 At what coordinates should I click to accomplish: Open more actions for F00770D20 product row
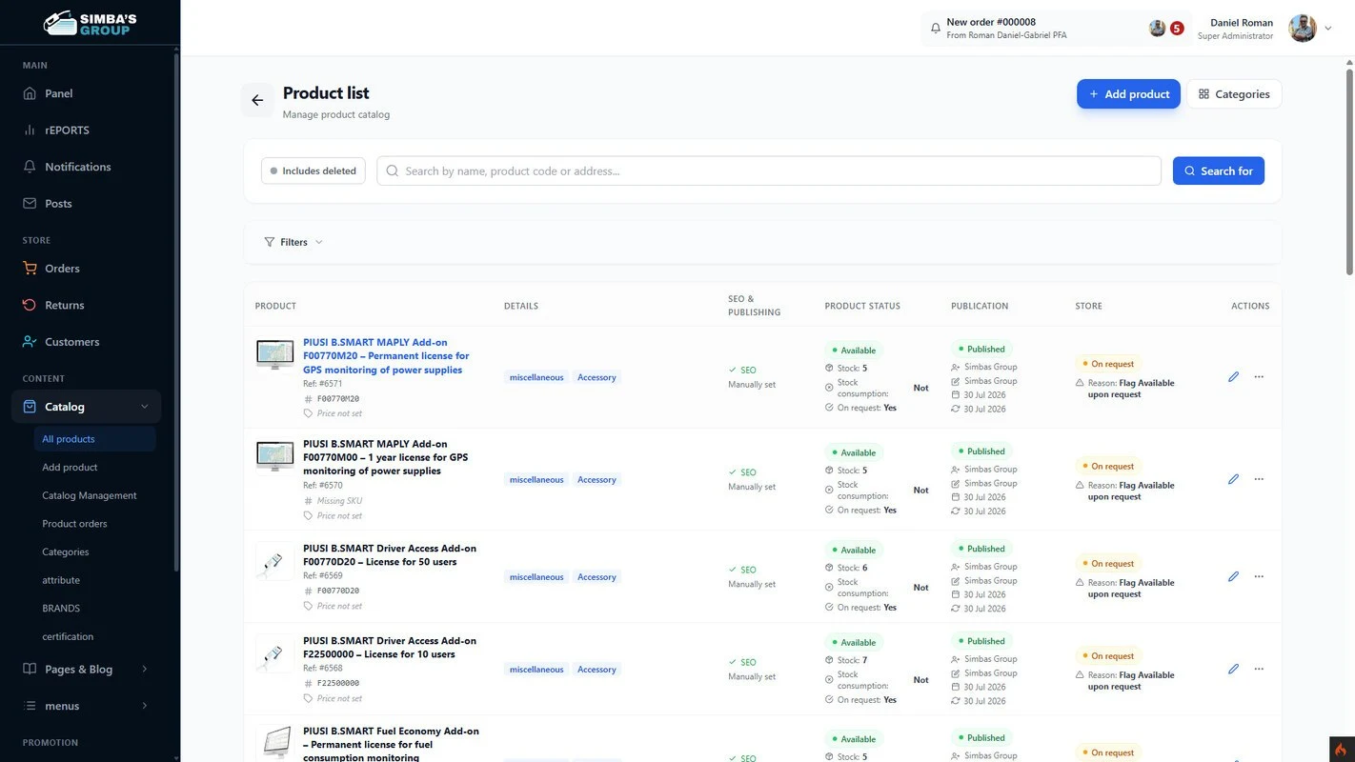1259,576
